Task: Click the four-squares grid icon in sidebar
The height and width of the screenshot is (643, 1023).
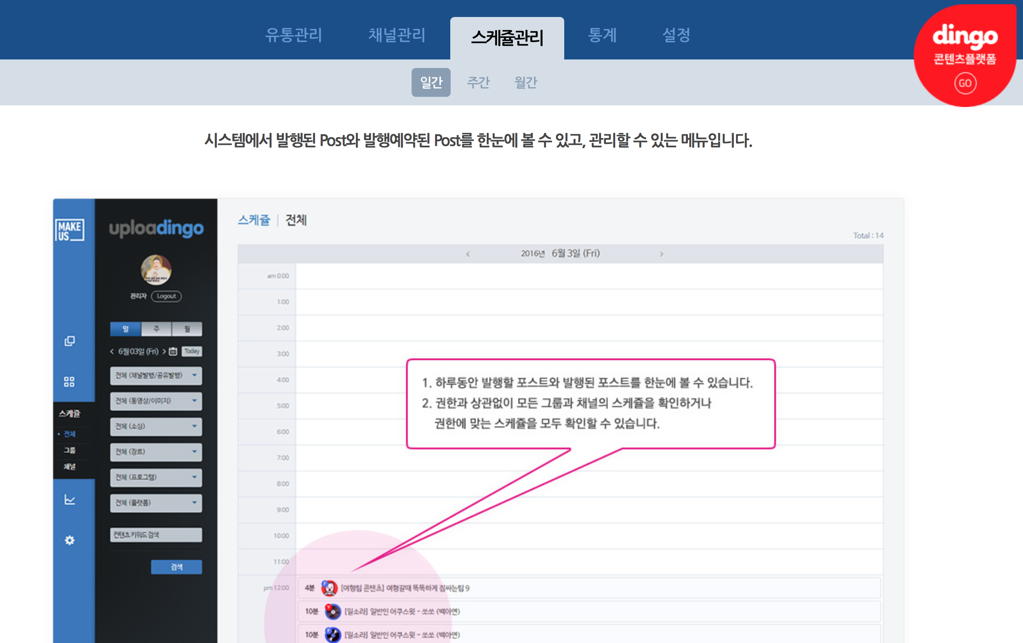Action: 69,381
